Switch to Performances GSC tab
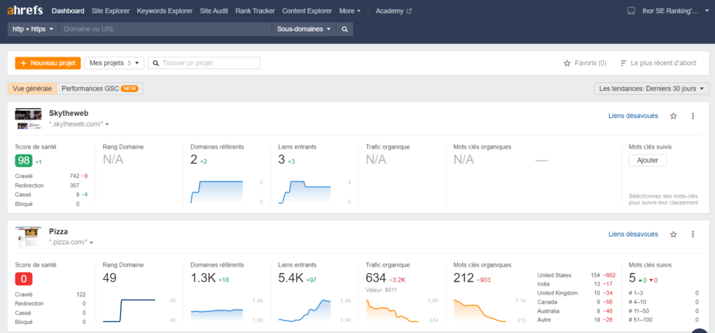This screenshot has width=715, height=333. (101, 89)
